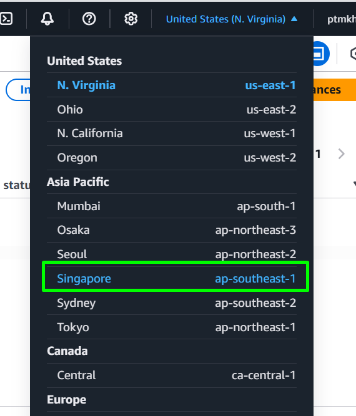This screenshot has height=416, width=356.
Task: Switch to Canada Central ca-central-1 region
Action: pyautogui.click(x=172, y=375)
